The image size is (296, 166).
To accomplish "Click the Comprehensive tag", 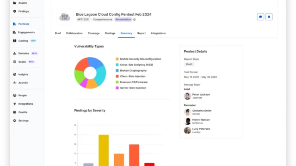I will [102, 19].
